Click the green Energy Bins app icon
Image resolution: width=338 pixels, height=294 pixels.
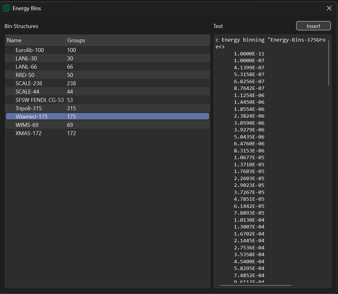(x=6, y=8)
